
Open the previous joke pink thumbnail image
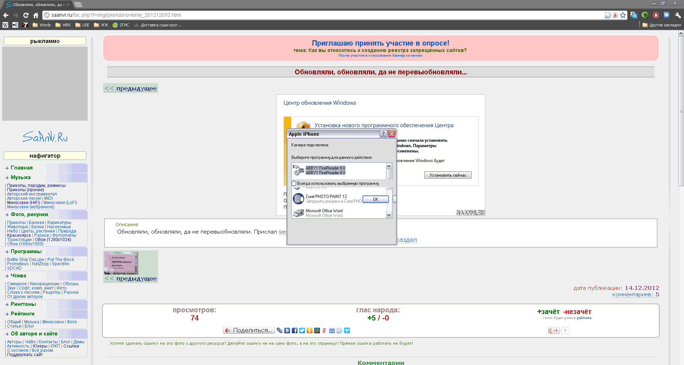pos(121,263)
